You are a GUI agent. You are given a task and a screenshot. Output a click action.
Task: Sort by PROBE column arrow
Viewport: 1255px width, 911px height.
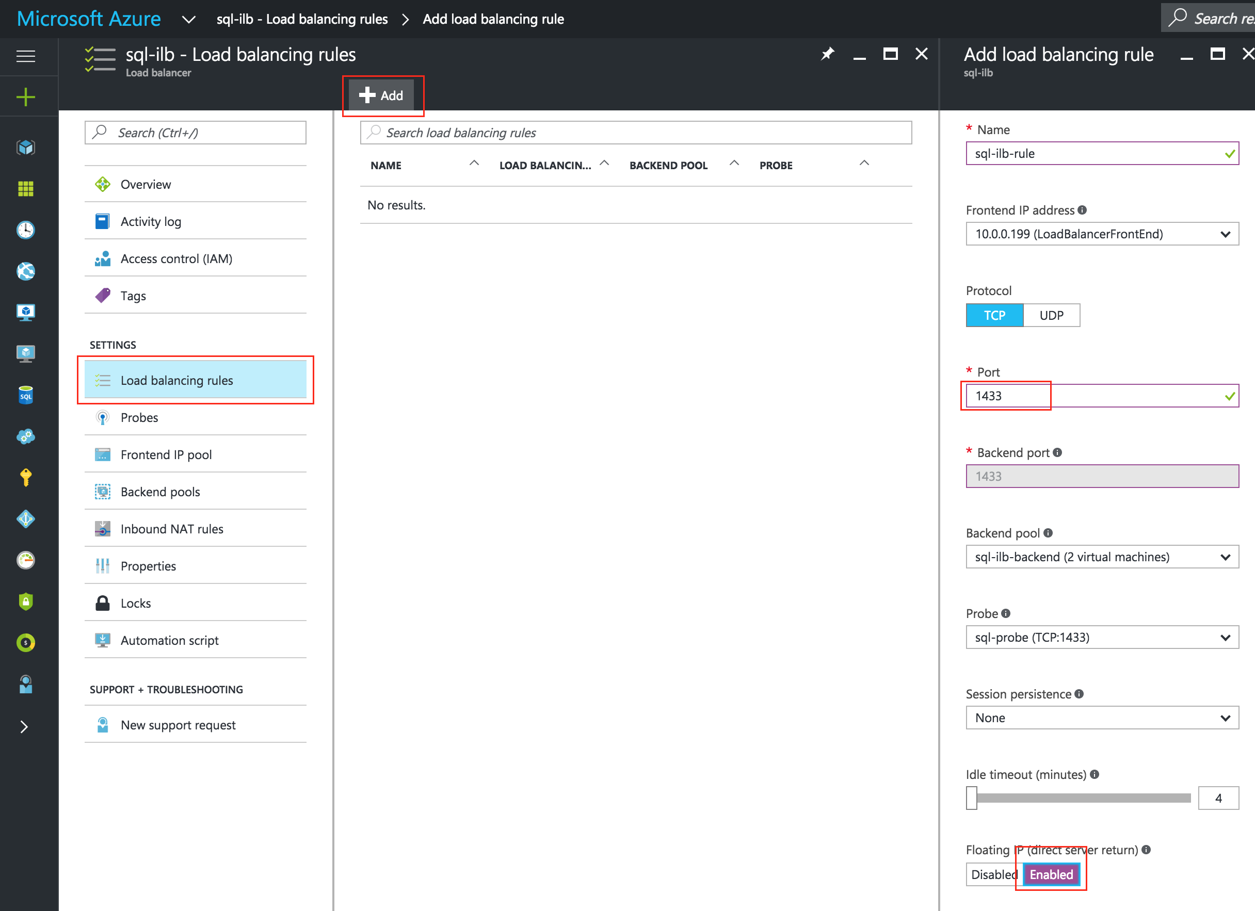[864, 163]
